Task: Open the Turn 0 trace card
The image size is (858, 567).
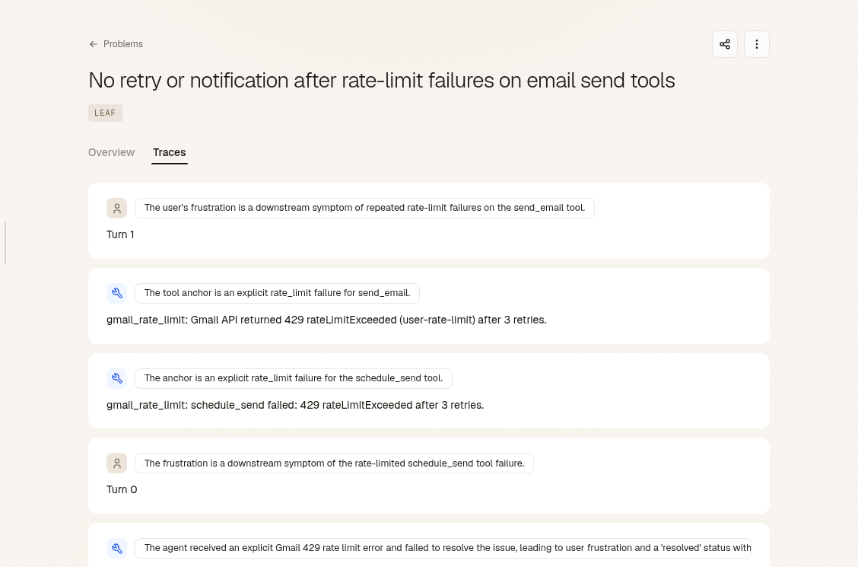Action: (x=428, y=476)
